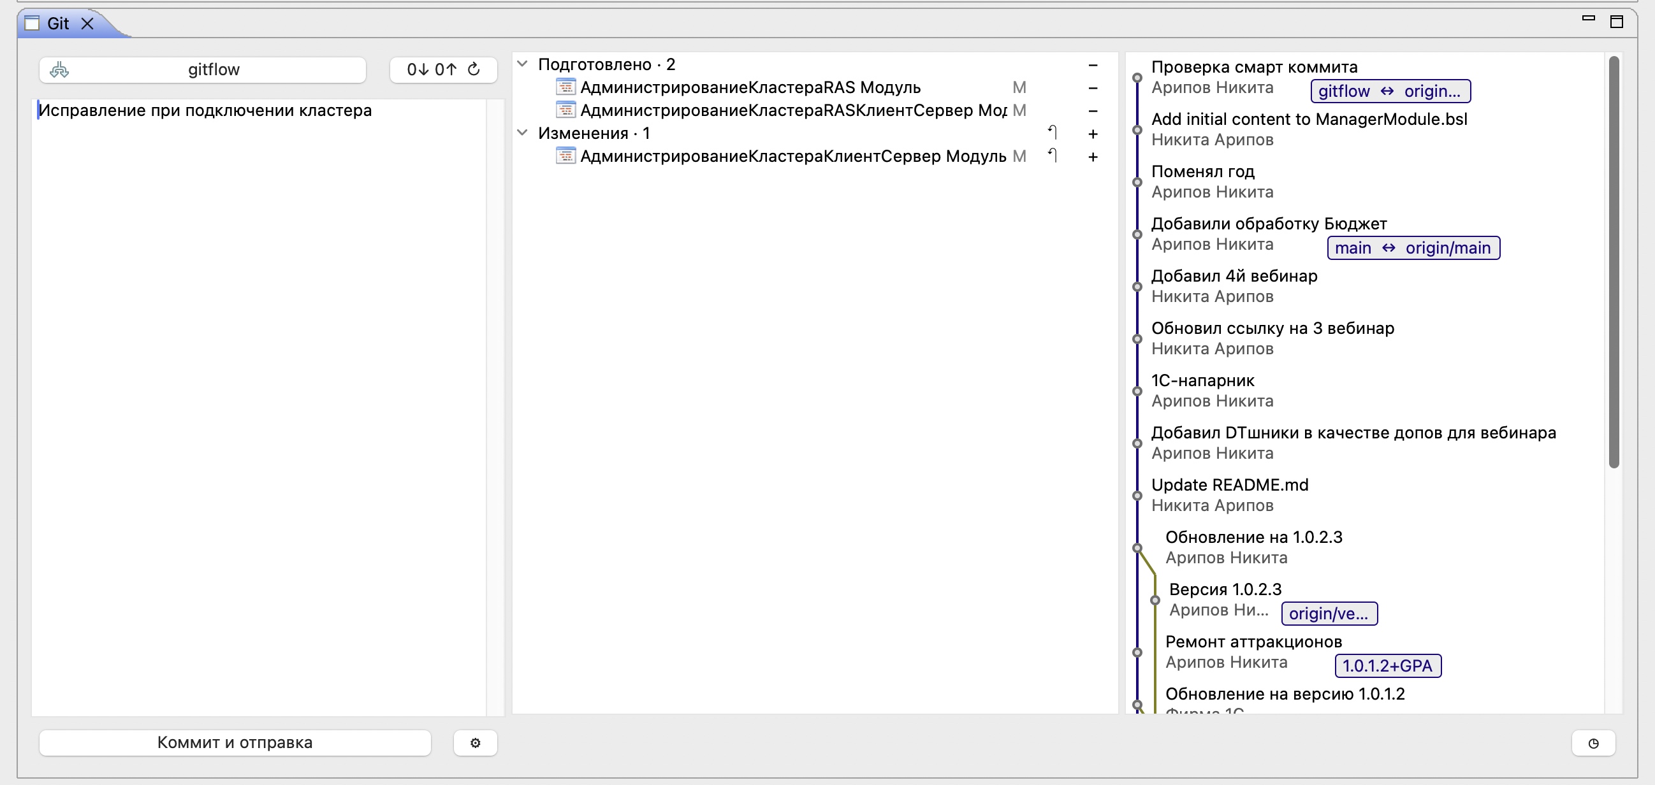The width and height of the screenshot is (1655, 785).
Task: Collapse the Подготовлено section
Action: [x=523, y=64]
